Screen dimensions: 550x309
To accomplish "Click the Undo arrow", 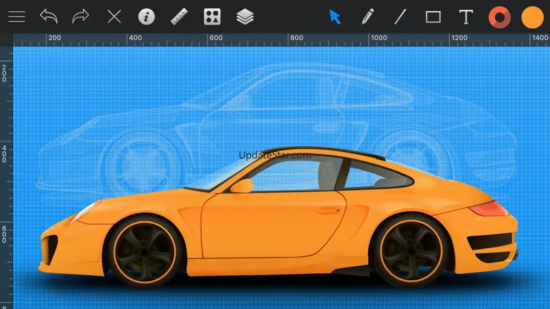I will (49, 17).
